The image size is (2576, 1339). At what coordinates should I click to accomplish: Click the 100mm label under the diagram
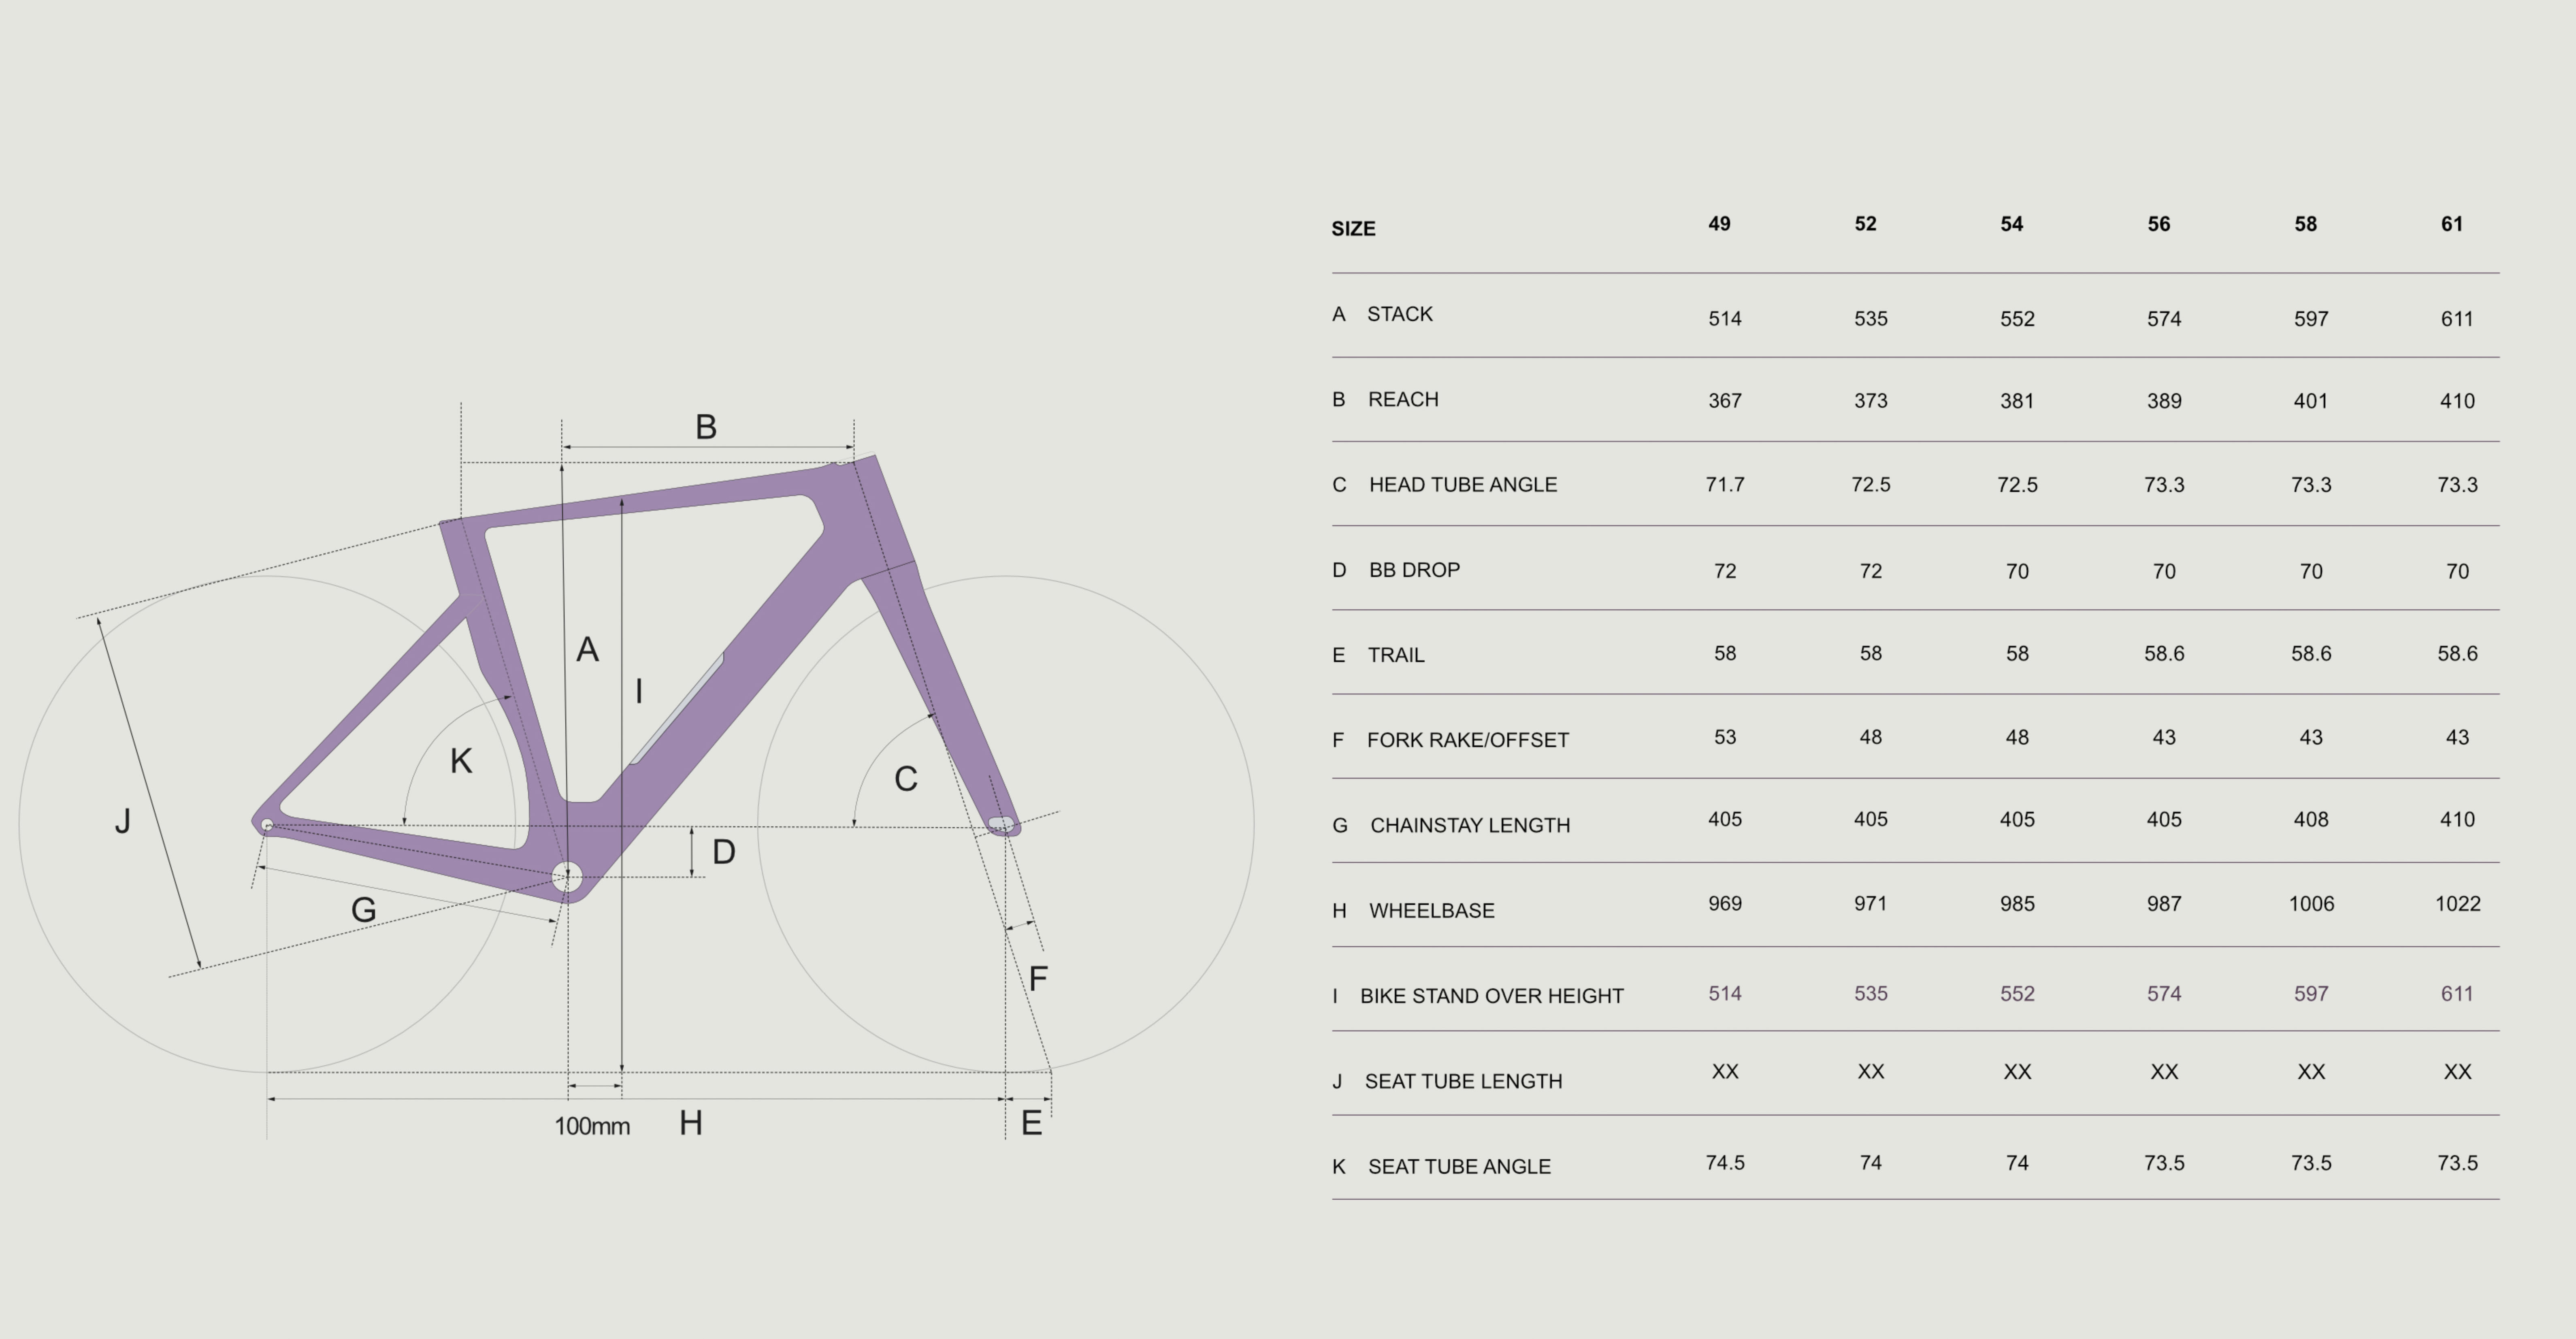coord(592,1126)
